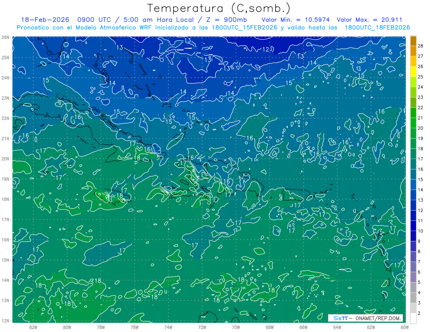This screenshot has width=430, height=332.
Task: Click the 24N latitude axis label
Action: (5, 78)
